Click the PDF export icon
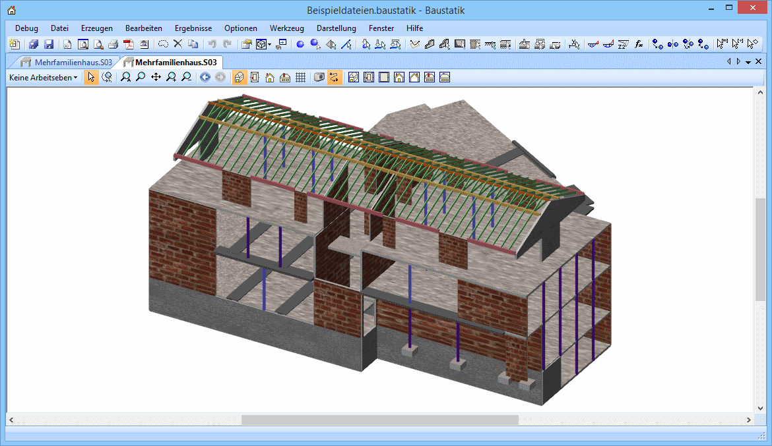Image resolution: width=772 pixels, height=446 pixels. [x=129, y=45]
